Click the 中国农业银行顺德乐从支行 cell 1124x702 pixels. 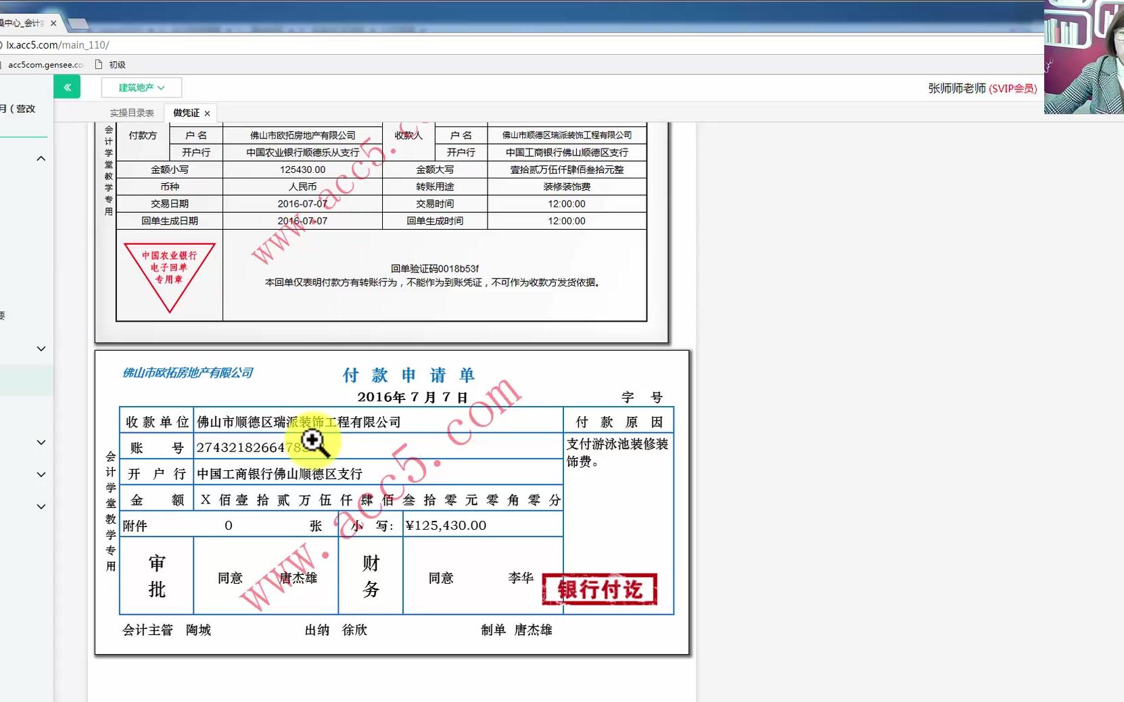coord(302,153)
